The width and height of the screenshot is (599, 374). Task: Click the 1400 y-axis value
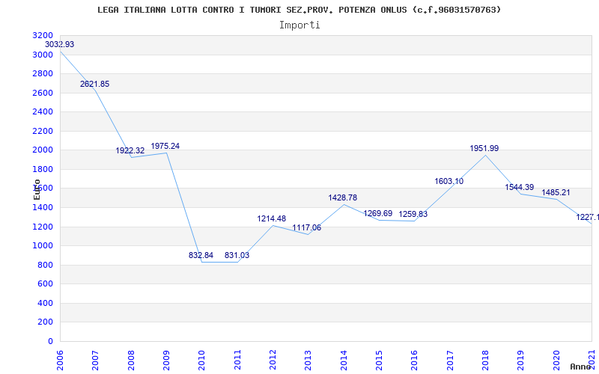[43, 208]
